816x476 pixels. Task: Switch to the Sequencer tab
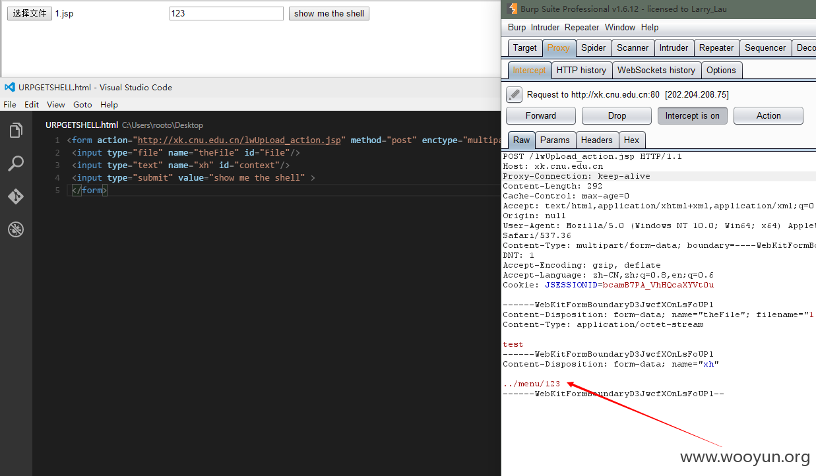click(765, 47)
